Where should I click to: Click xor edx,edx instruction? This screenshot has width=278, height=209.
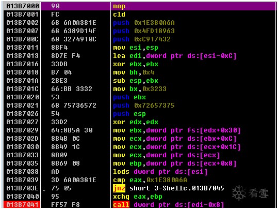pos(136,122)
